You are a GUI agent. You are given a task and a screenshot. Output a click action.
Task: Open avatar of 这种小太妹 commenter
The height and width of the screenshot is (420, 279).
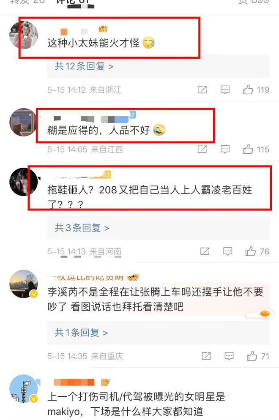pos(24,35)
